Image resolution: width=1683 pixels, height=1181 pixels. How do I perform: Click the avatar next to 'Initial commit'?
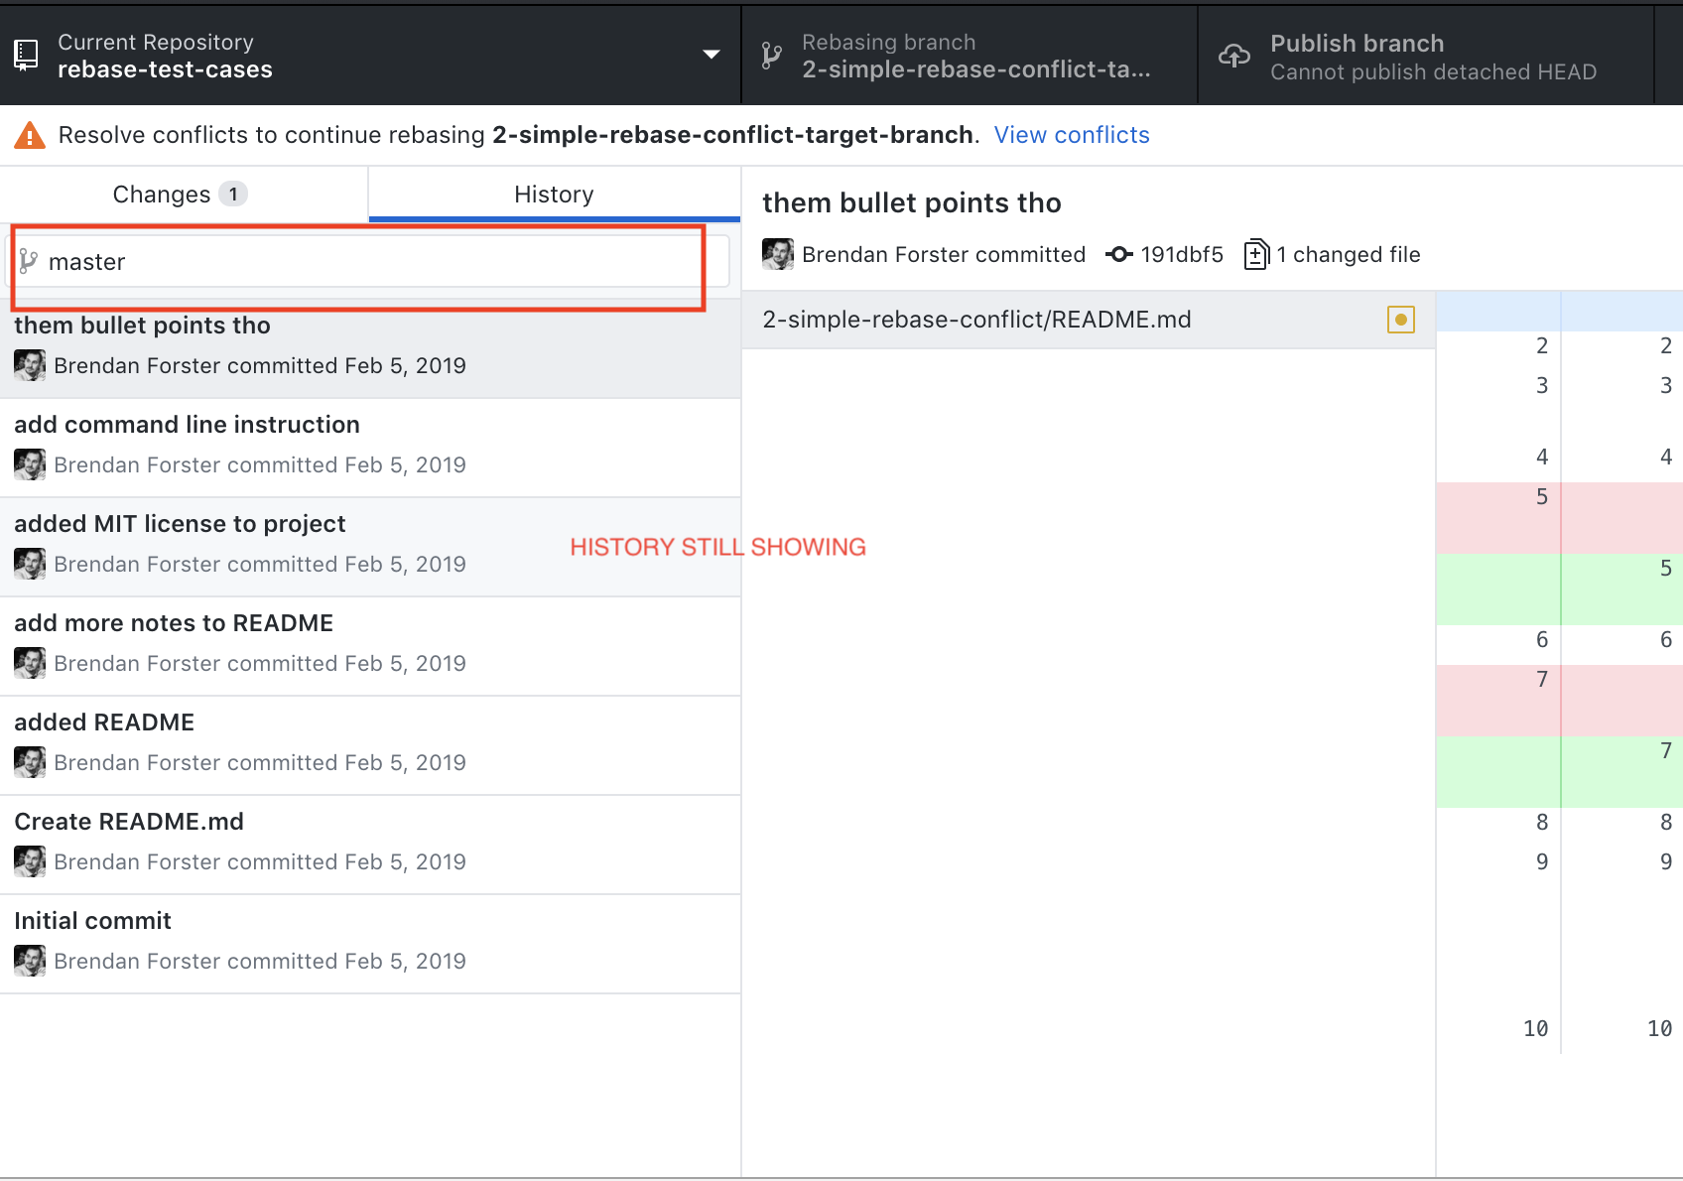pyautogui.click(x=30, y=961)
